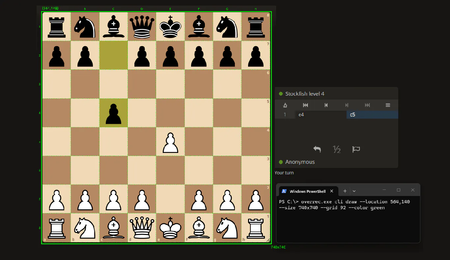Viewport: 450px width, 260px height.
Task: Close the Windows PowerShell tab
Action: tap(332, 191)
